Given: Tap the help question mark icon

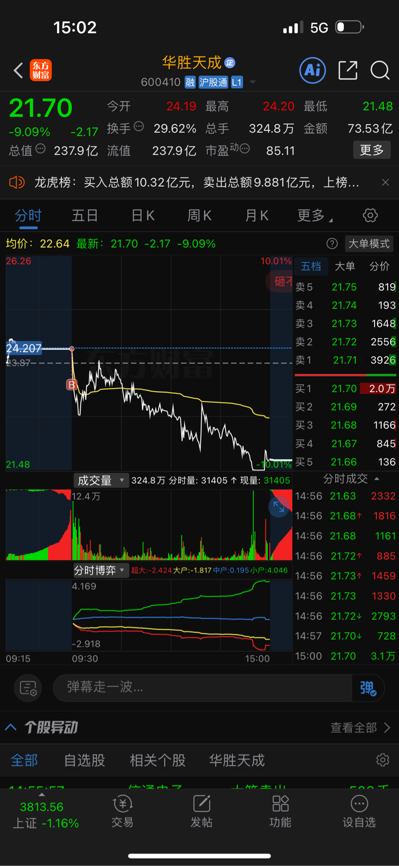Looking at the screenshot, I should point(332,243).
